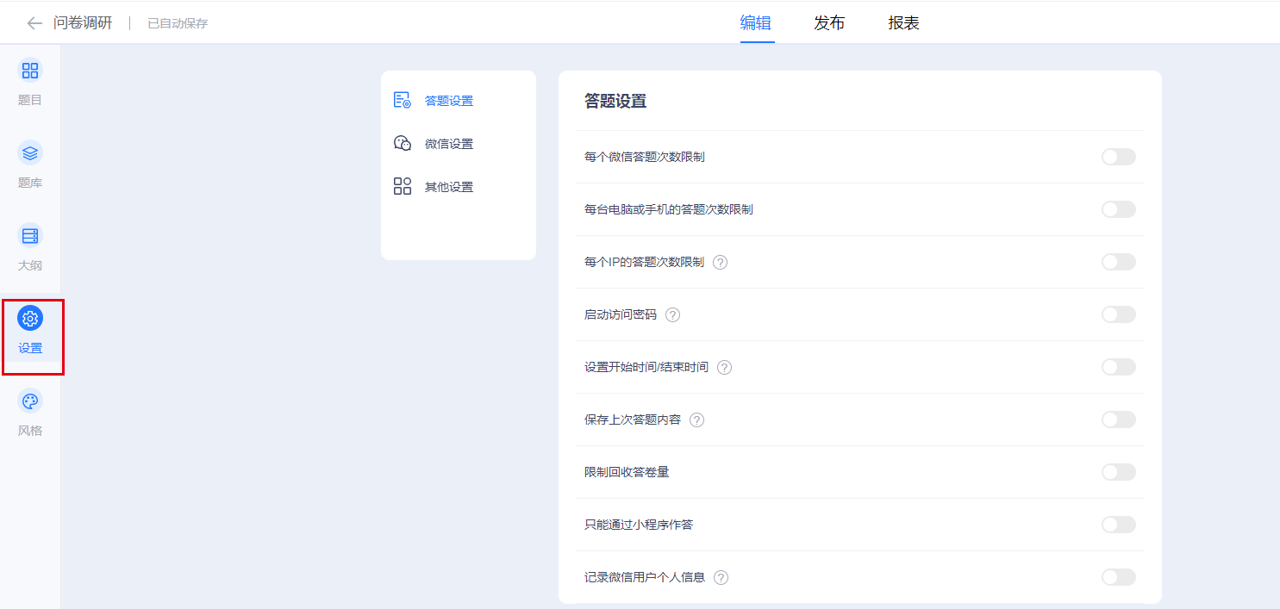The width and height of the screenshot is (1280, 609).
Task: Click the back arrow icon
Action: [x=34, y=23]
